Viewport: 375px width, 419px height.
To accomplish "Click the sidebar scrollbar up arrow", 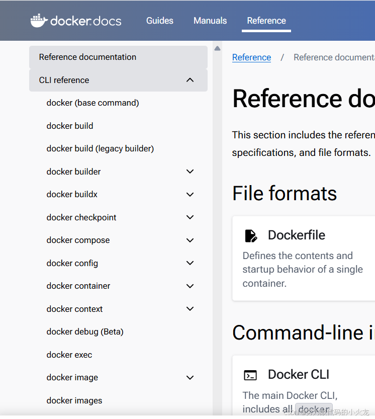I will [x=218, y=48].
